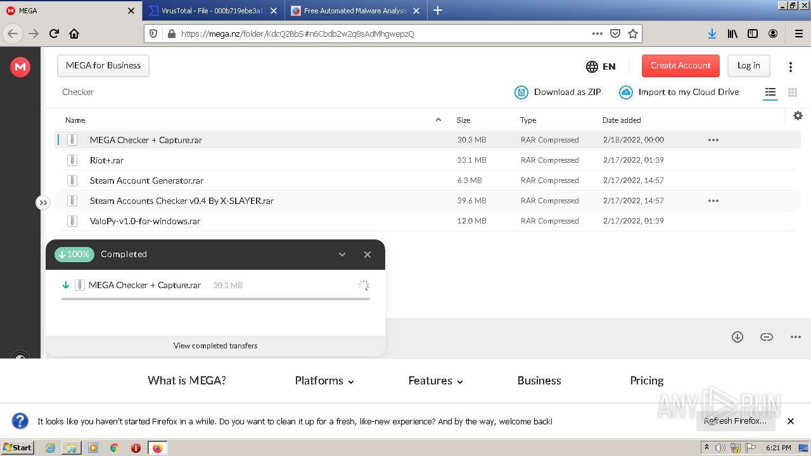Open the Pricing menu item

point(646,381)
